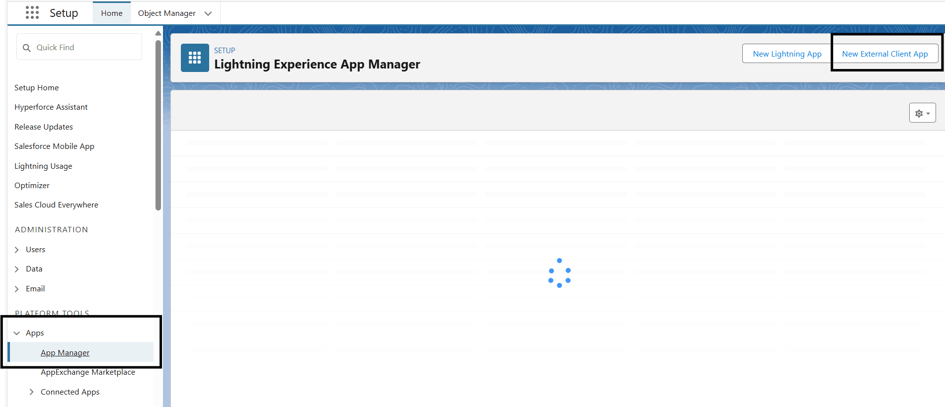Image resolution: width=945 pixels, height=407 pixels.
Task: Click the Quick Find magnifier icon
Action: pos(27,48)
